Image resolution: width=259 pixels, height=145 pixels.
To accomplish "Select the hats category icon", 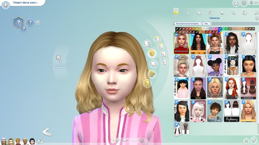I will pos(153,64).
